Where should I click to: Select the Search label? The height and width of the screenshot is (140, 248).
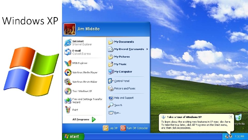click(118, 105)
